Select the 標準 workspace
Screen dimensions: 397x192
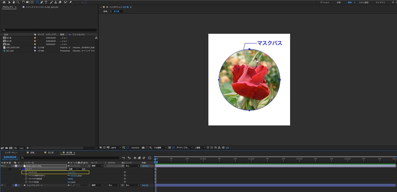pyautogui.click(x=350, y=2)
